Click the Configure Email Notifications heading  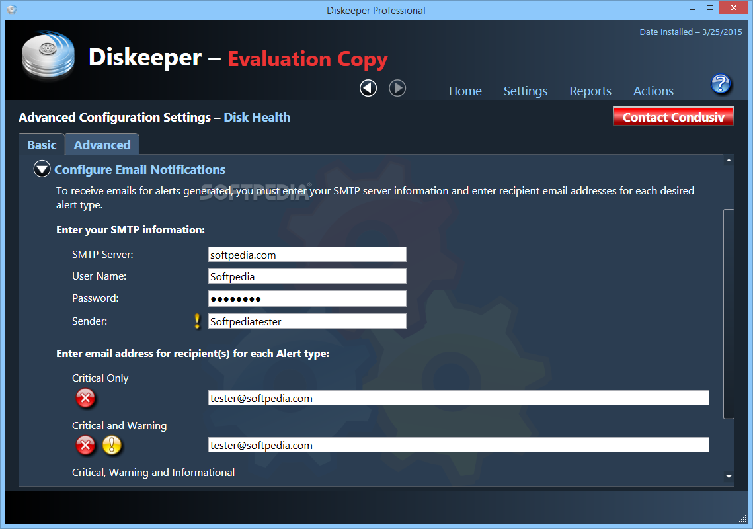139,169
